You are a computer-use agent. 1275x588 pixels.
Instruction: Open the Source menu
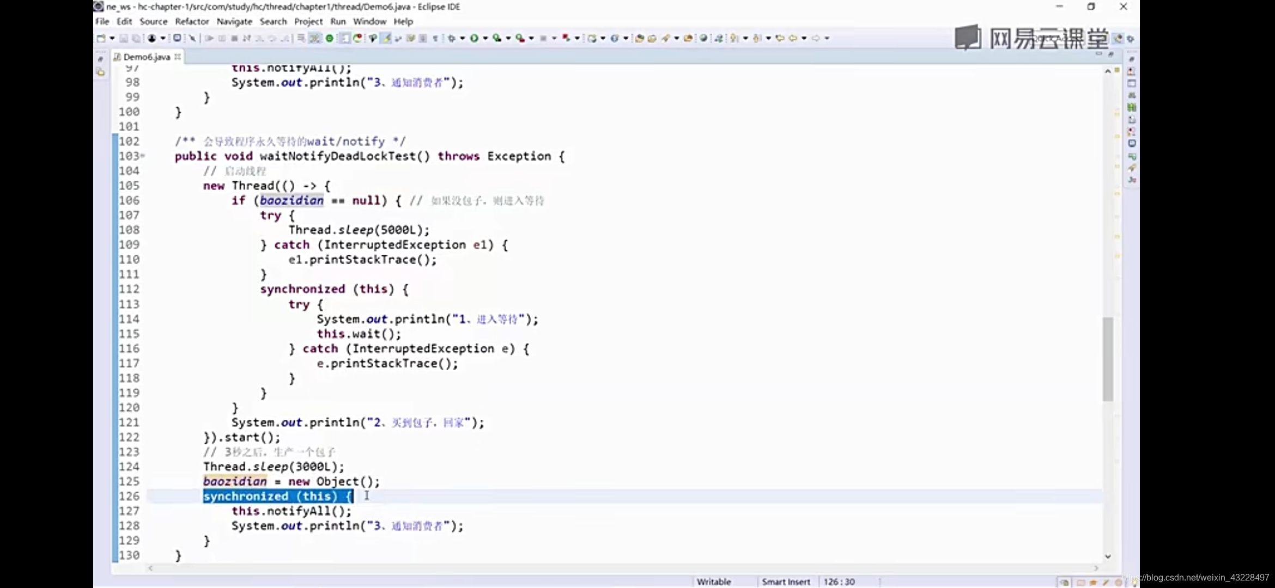[x=154, y=21]
